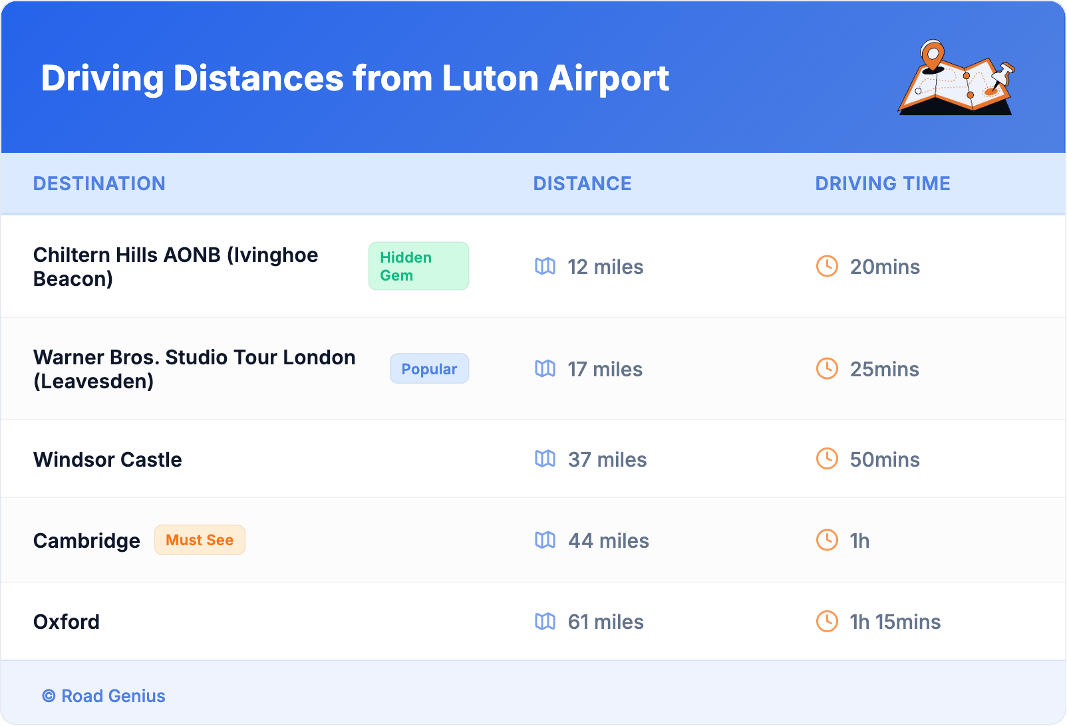Select the DRIVING TIME column header
1067x726 pixels.
tap(883, 183)
